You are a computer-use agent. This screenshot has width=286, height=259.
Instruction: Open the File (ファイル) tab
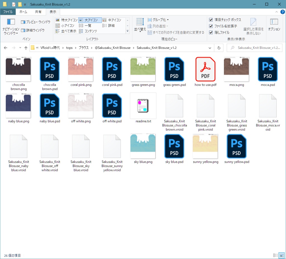coord(8,12)
